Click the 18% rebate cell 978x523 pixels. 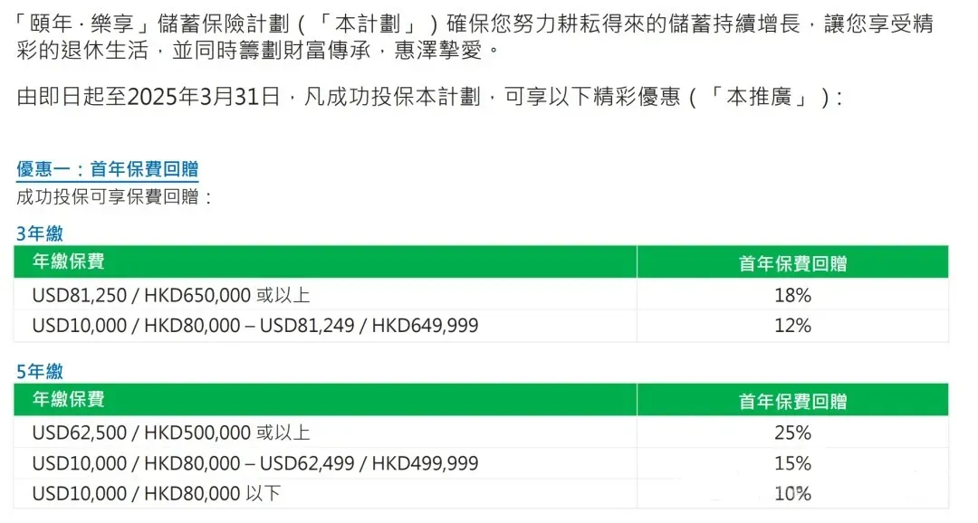point(792,295)
